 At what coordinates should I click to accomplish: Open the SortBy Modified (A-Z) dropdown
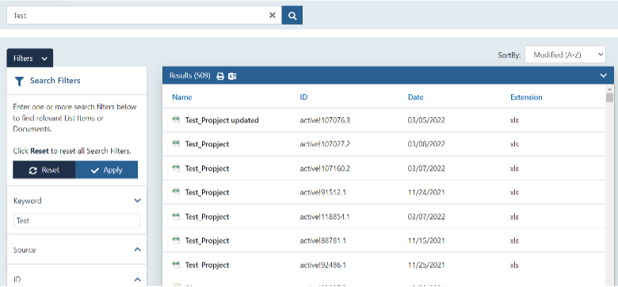point(565,55)
